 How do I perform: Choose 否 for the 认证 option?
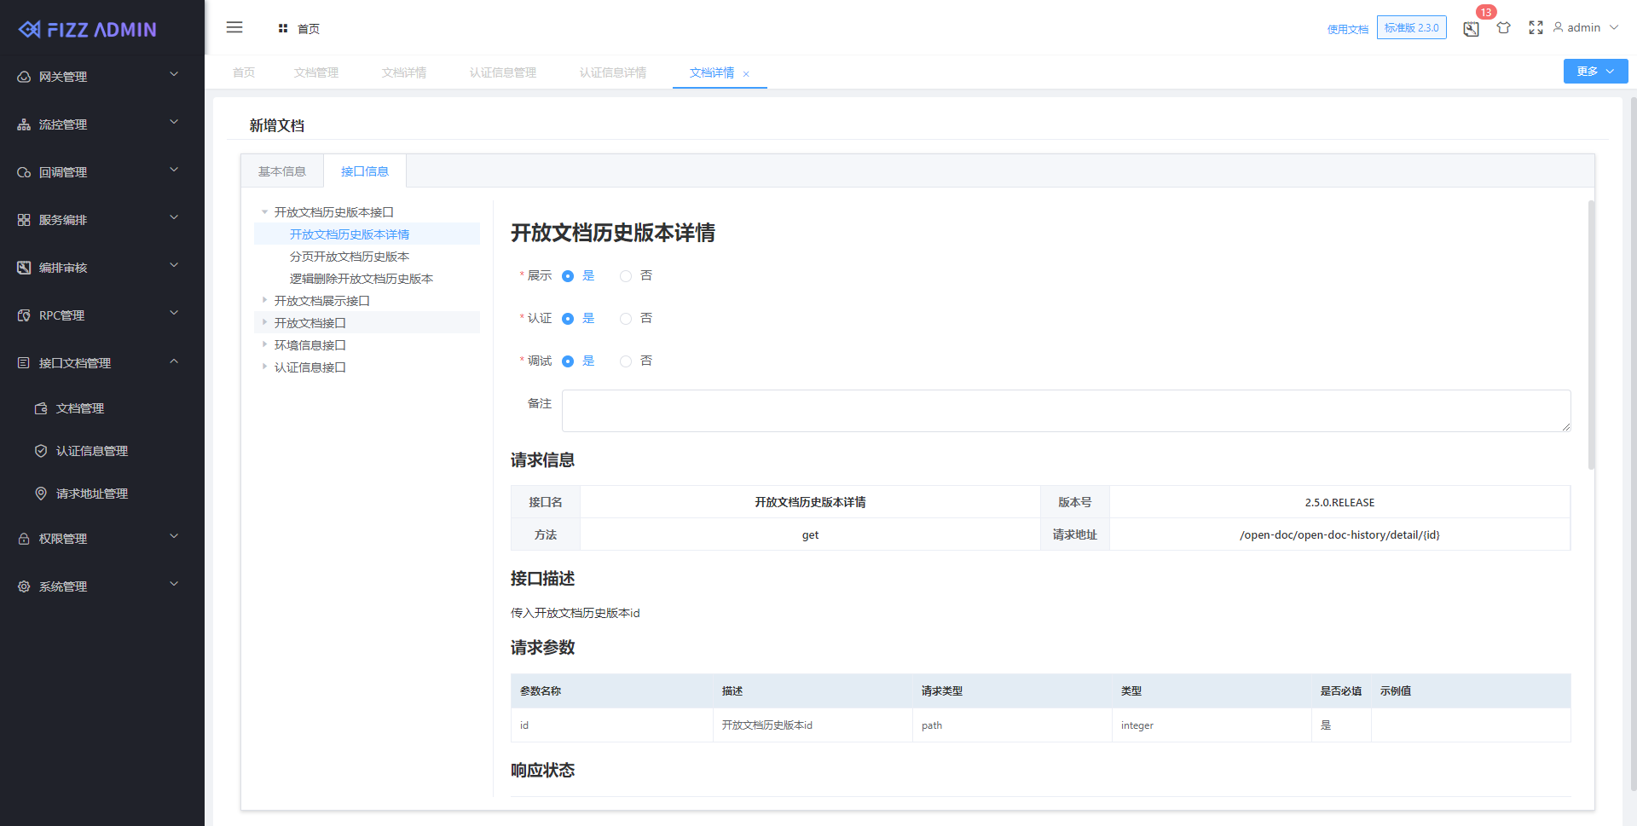pos(625,318)
